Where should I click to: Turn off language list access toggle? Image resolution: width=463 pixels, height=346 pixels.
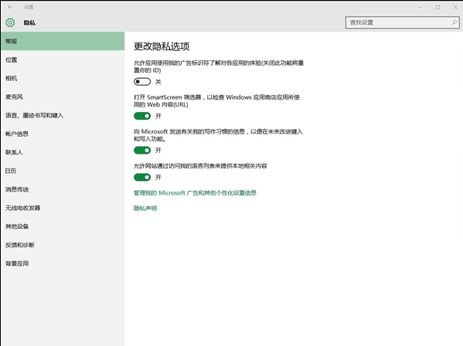click(142, 178)
